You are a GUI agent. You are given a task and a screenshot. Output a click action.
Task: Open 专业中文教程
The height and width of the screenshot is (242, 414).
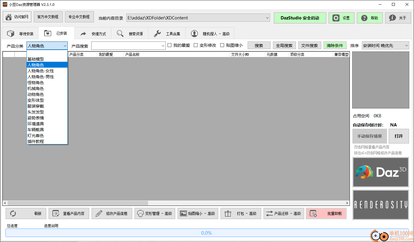[79, 17]
